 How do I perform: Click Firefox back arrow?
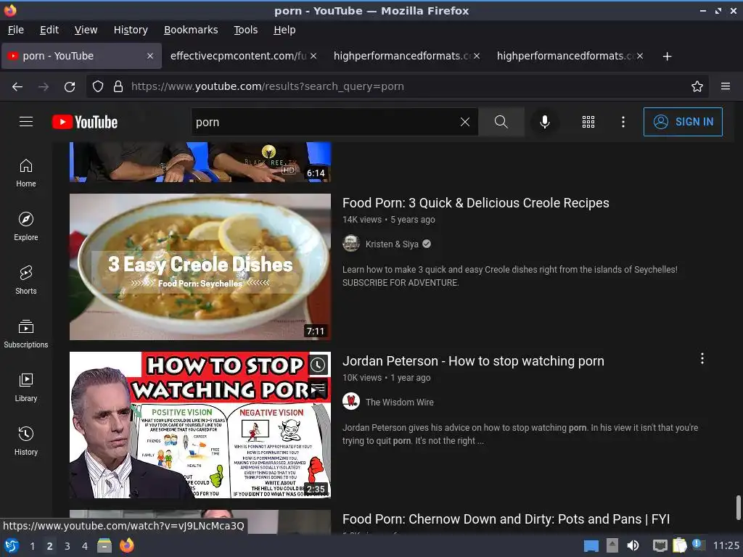tap(17, 87)
